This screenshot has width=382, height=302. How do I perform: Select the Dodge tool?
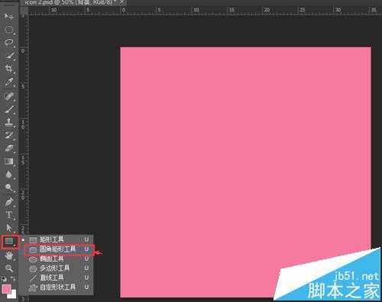(9, 188)
